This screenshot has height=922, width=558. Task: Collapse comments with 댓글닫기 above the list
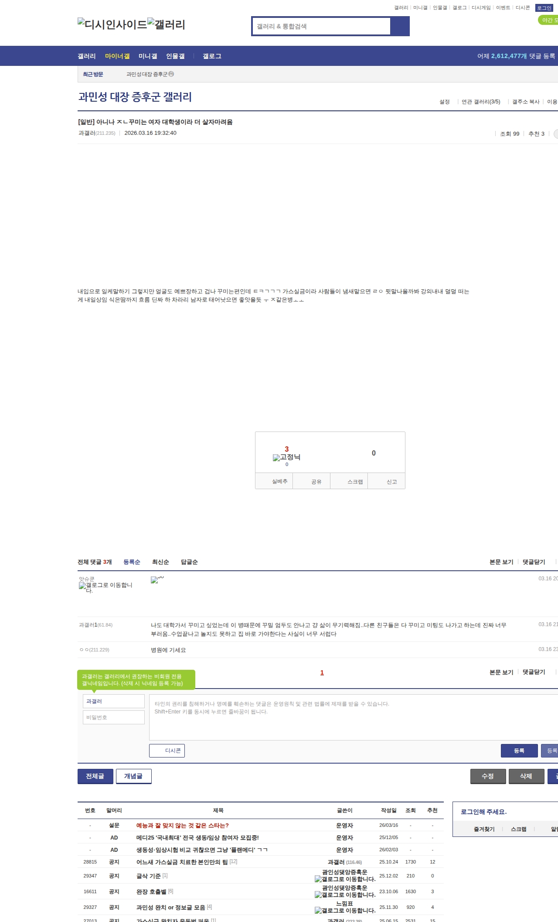[x=534, y=562]
